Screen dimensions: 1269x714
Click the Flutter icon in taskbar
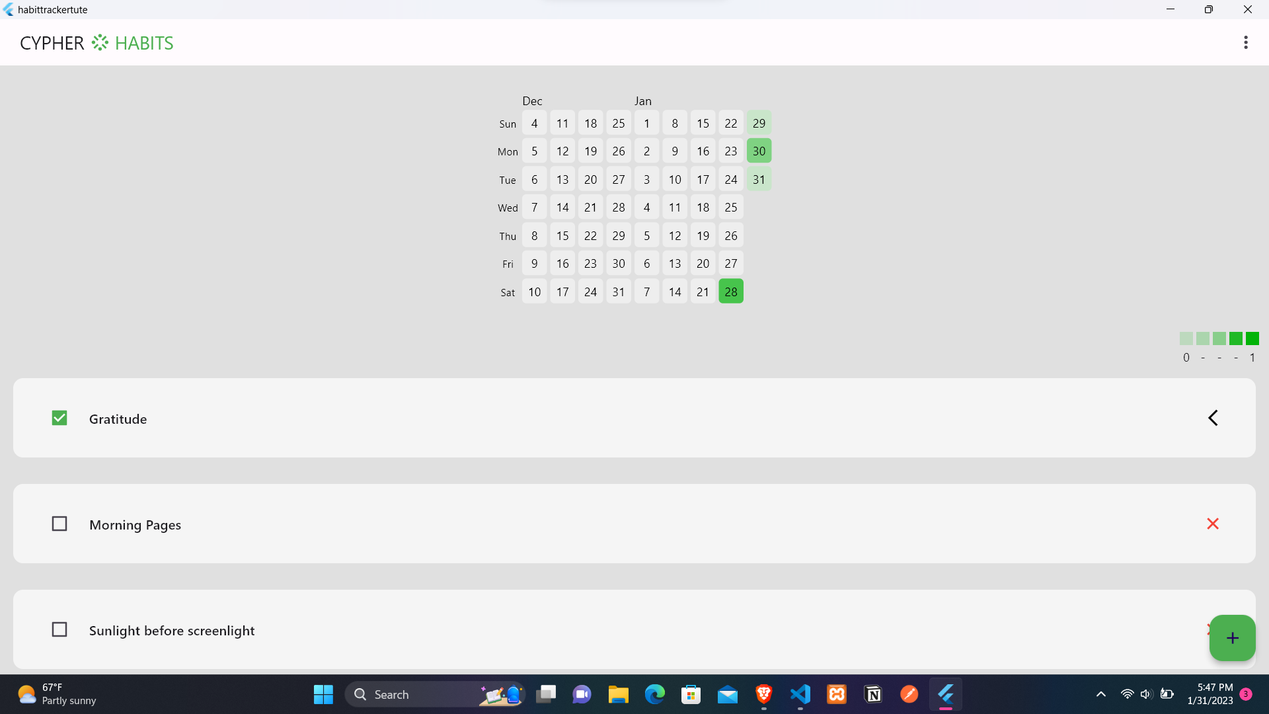pos(946,694)
